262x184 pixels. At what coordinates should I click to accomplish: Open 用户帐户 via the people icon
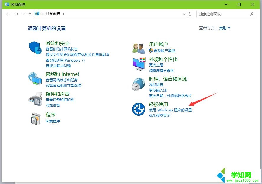[x=138, y=47]
